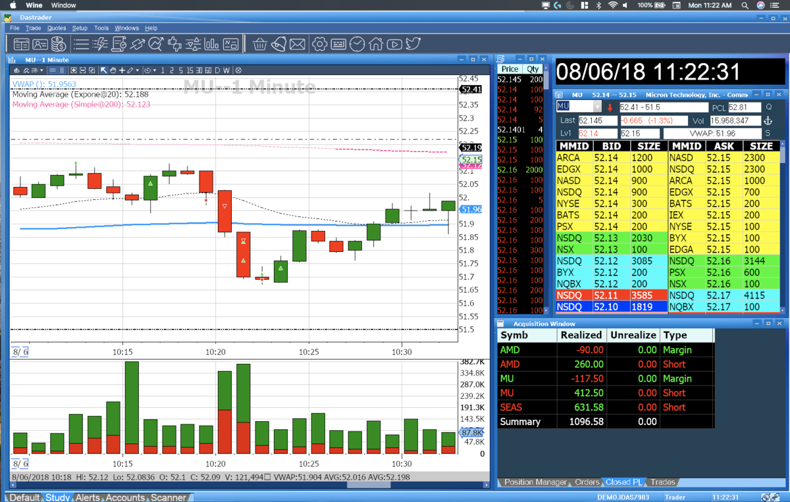Click the shopping basket toolbar icon

[x=259, y=44]
